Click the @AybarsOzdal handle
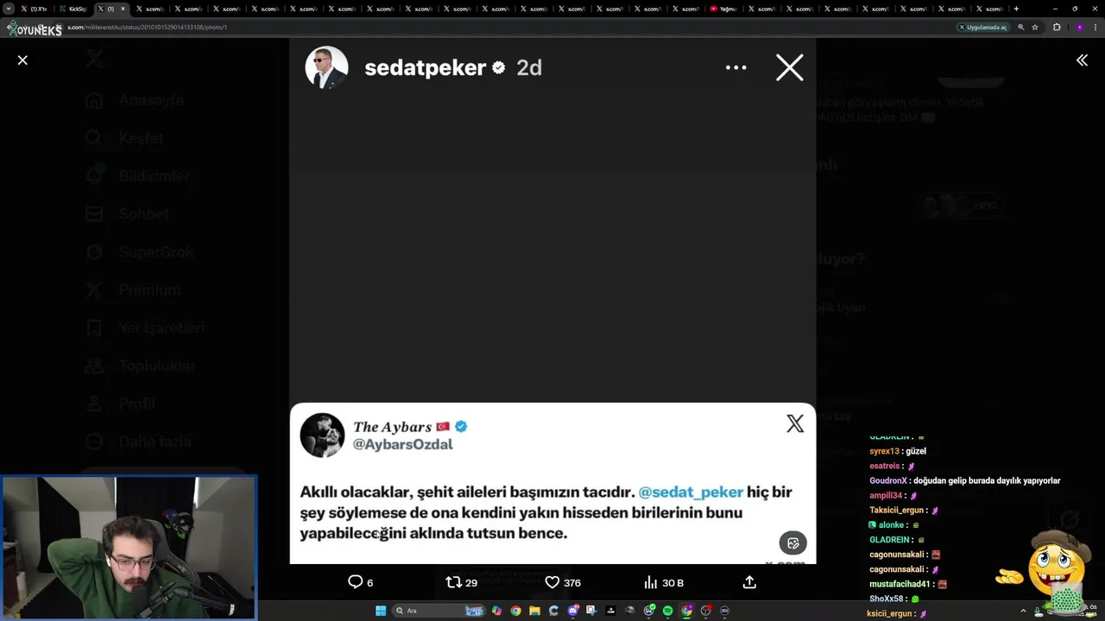Screen dimensions: 1105x621 pos(403,444)
